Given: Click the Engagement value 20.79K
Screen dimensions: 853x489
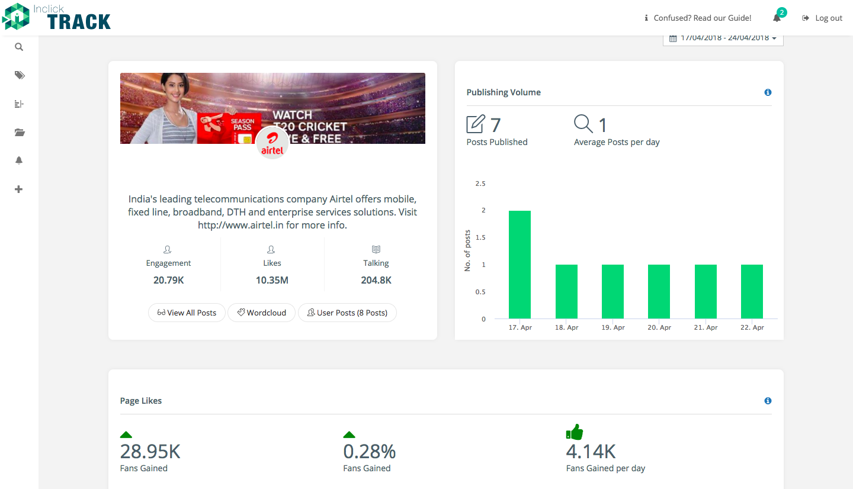Looking at the screenshot, I should 169,280.
